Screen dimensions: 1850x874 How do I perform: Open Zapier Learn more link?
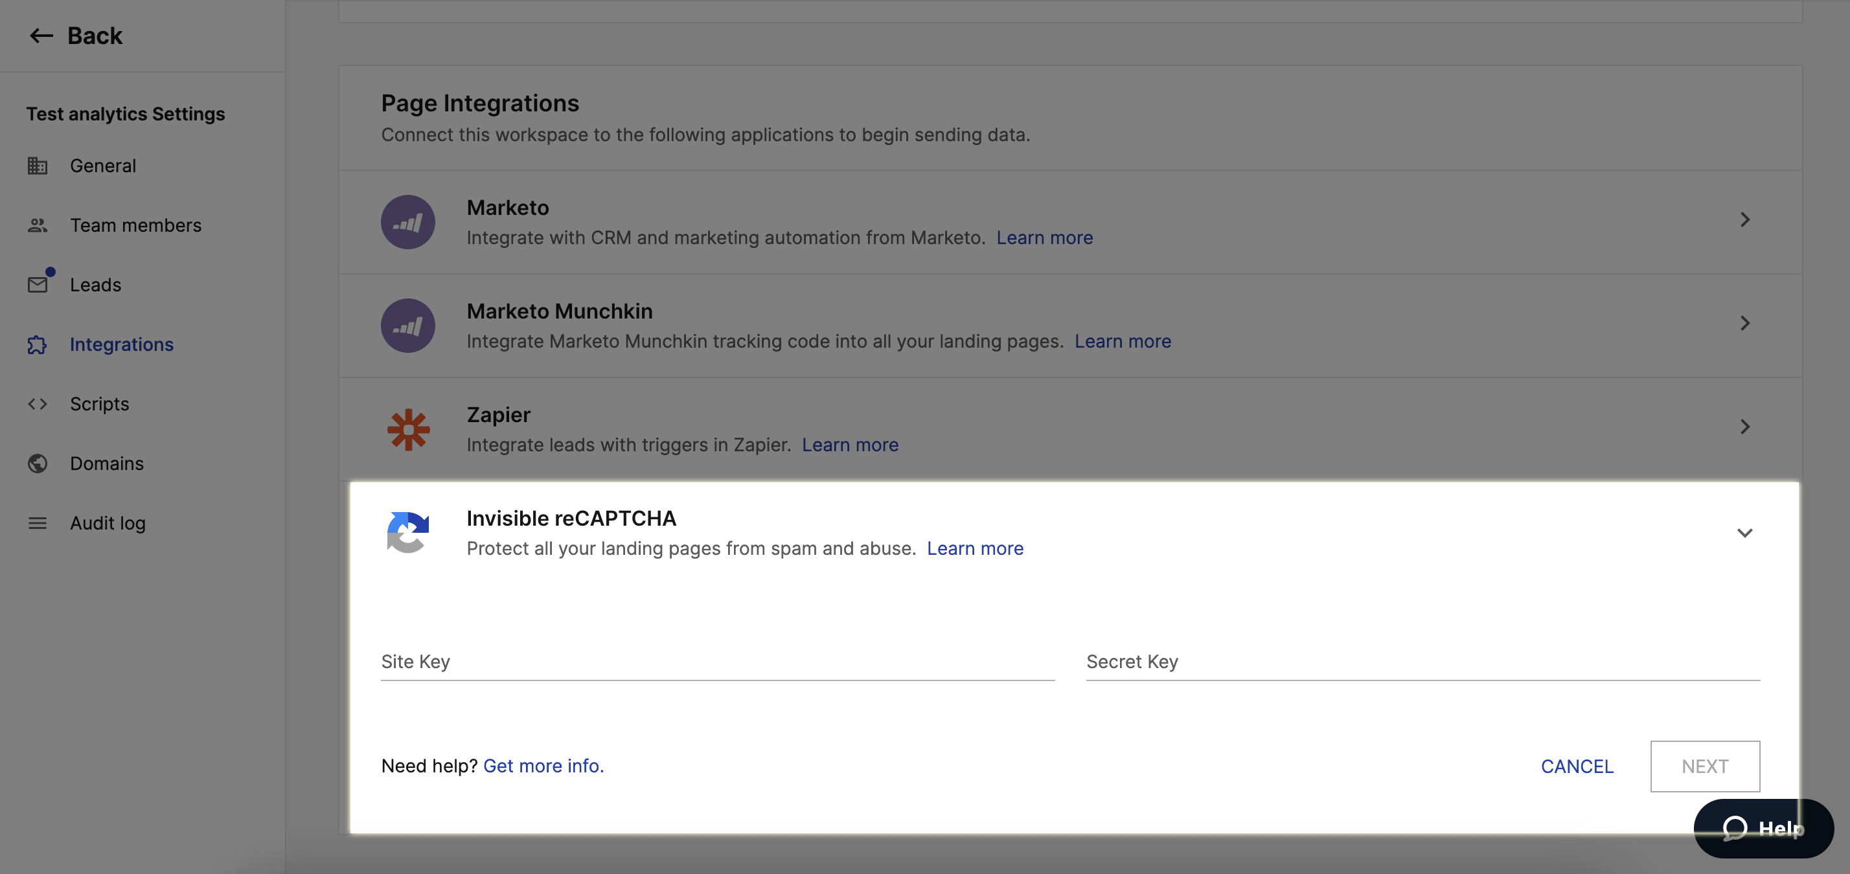850,445
